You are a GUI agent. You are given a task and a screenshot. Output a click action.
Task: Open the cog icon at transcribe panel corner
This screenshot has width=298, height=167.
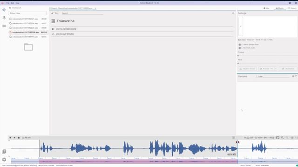[233, 13]
